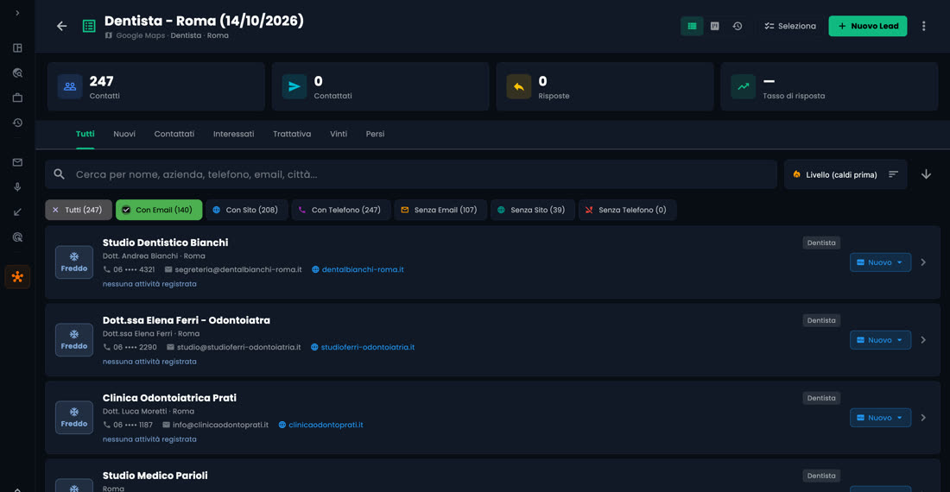The image size is (950, 492).
Task: Open the microphone sidebar icon
Action: (17, 187)
